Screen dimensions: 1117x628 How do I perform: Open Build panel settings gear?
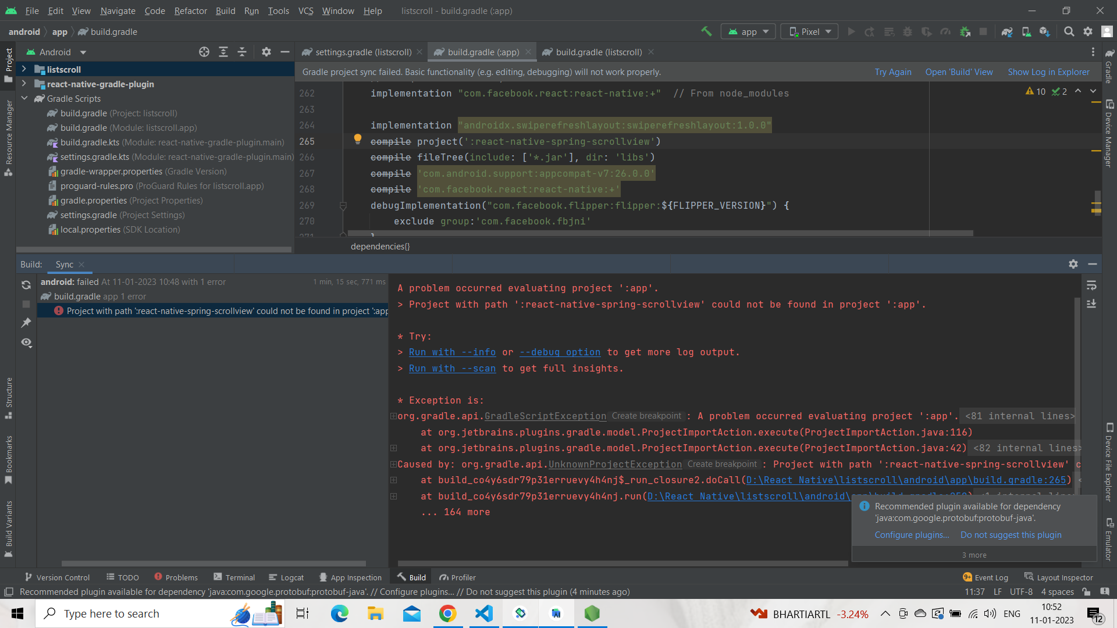(x=1073, y=264)
